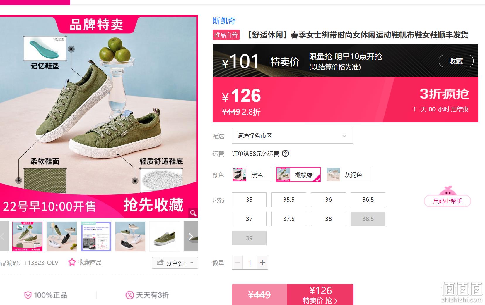Choose the selected 橄榄绿 color option
Viewport: 485px width, 305px height.
(298, 175)
